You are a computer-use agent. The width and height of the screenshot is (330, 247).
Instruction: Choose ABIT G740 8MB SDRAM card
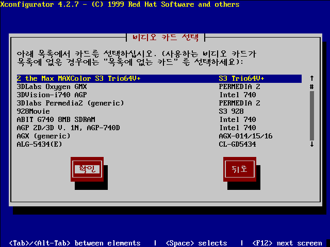159,119
